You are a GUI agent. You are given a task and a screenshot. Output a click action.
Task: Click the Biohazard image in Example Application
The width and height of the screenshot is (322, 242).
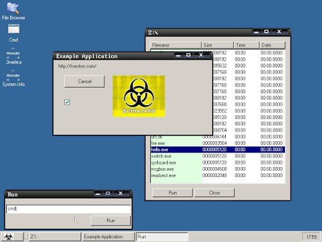[x=139, y=96]
